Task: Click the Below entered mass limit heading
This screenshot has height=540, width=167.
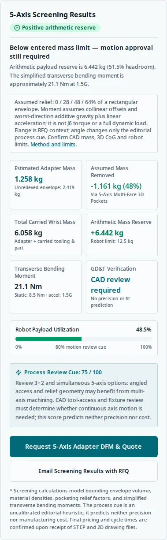Action: (81, 52)
